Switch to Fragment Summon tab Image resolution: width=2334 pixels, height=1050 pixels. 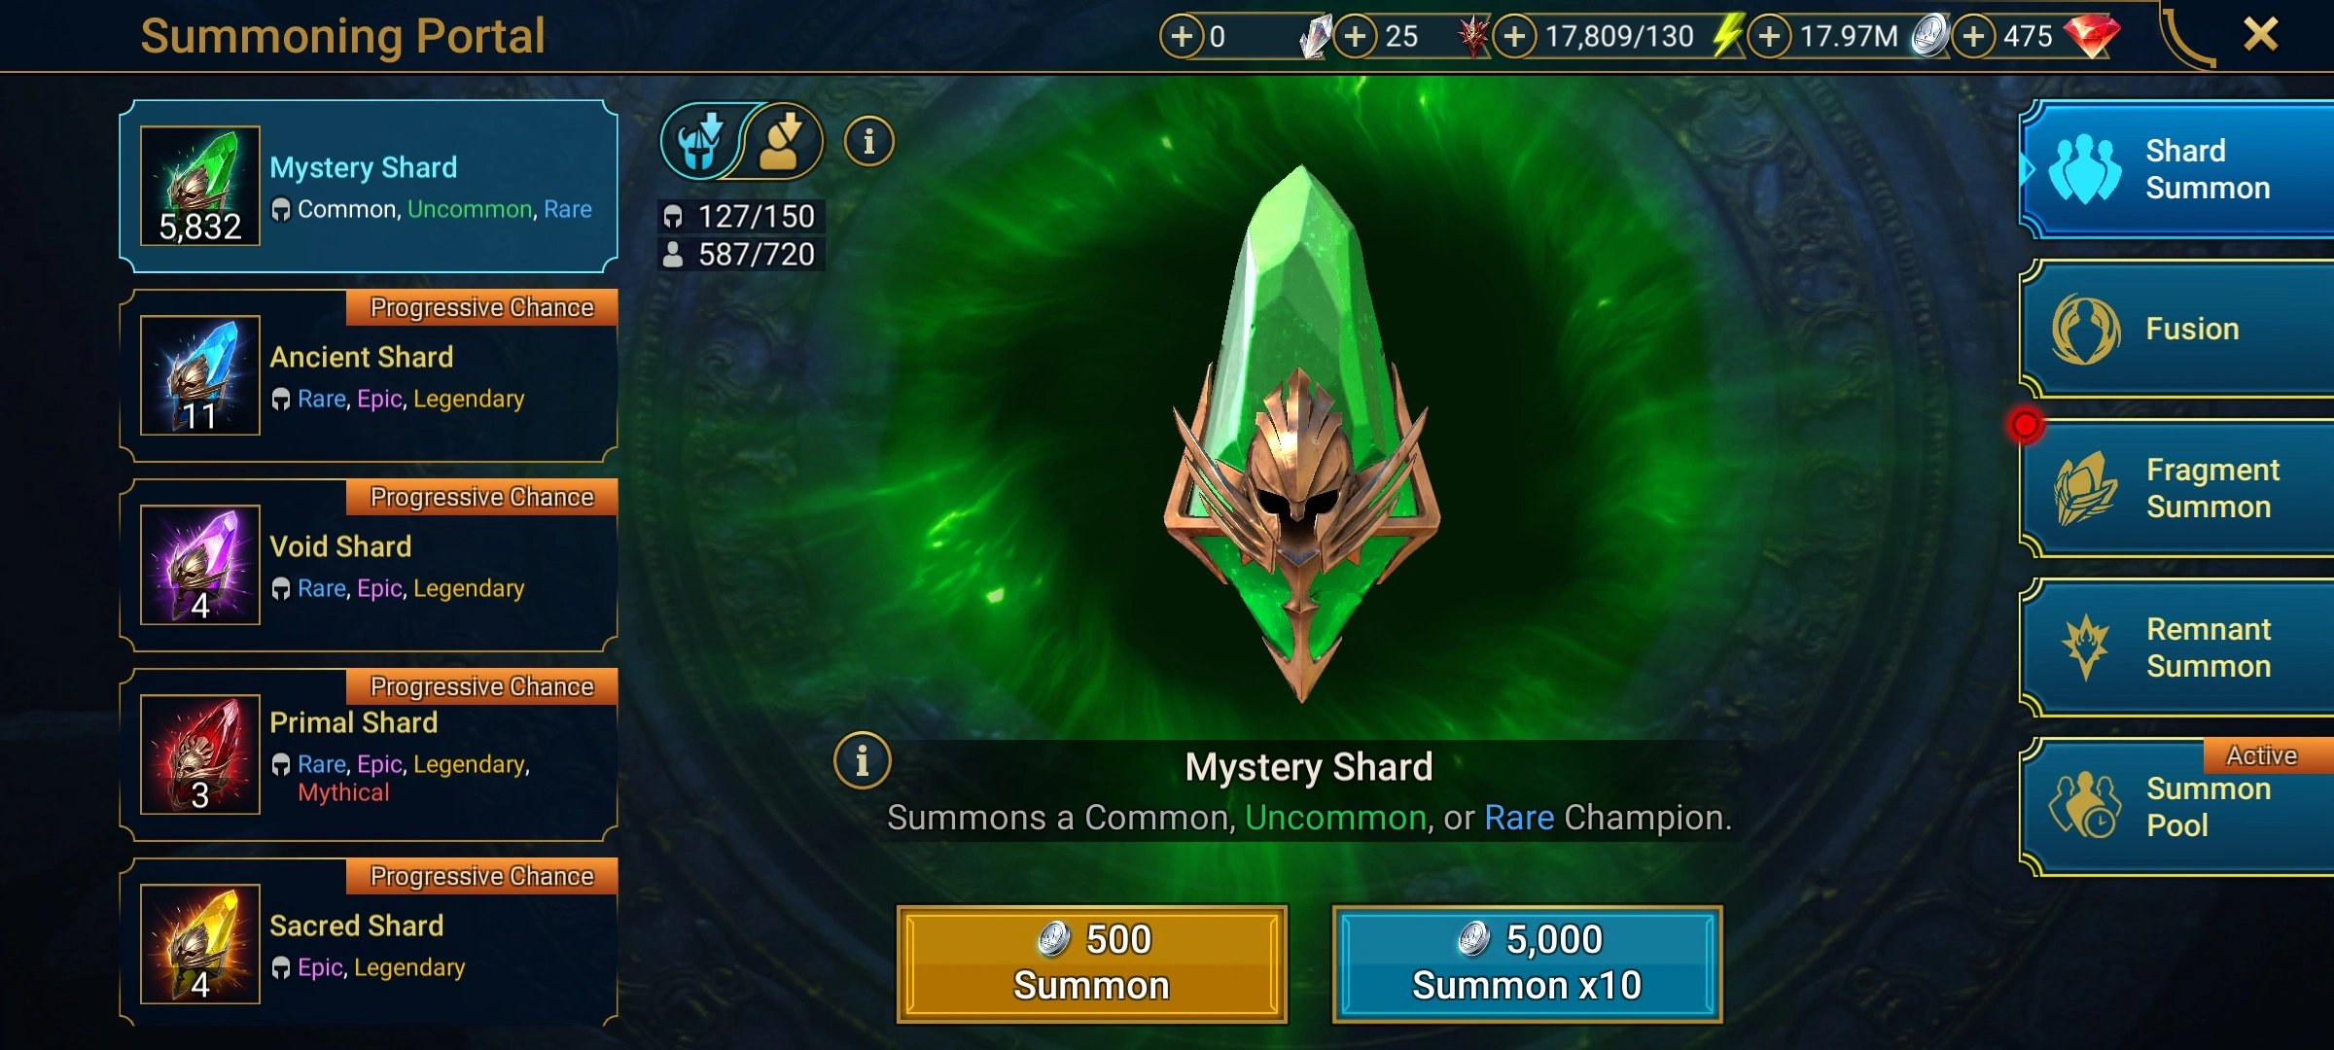[2176, 488]
